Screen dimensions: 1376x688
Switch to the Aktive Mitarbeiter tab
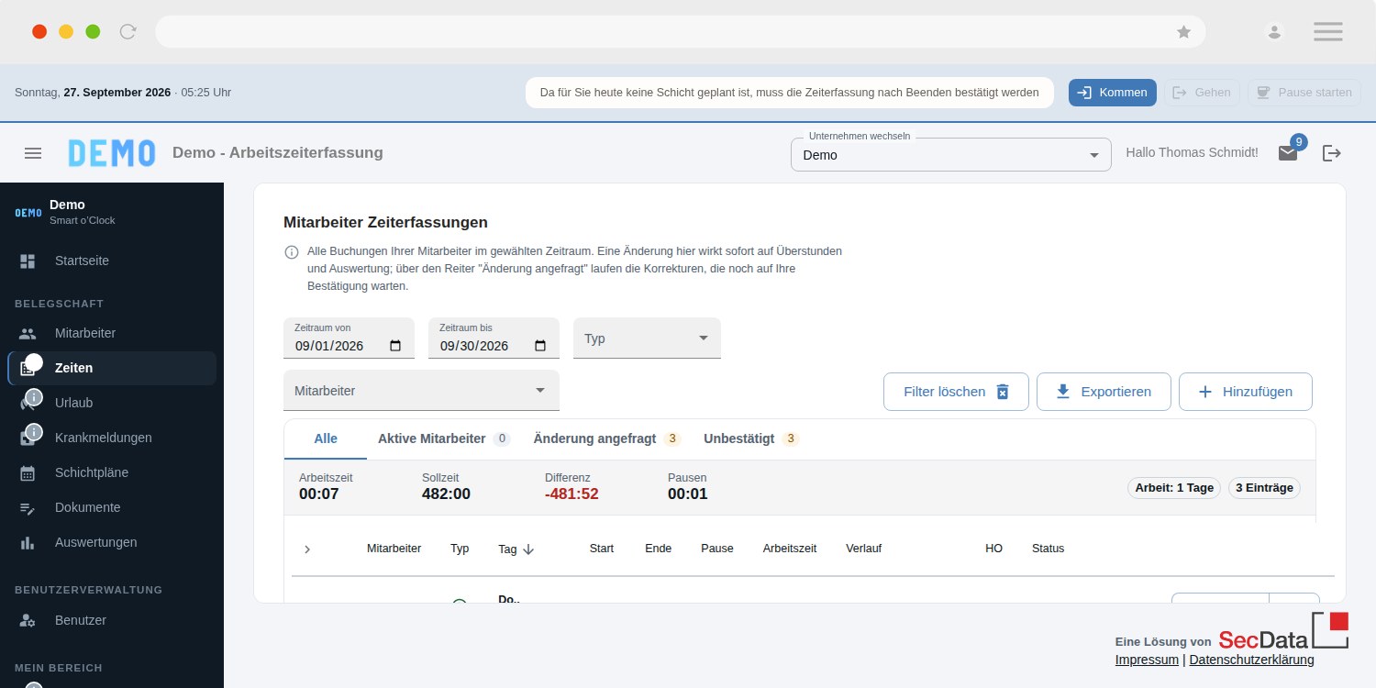click(443, 438)
